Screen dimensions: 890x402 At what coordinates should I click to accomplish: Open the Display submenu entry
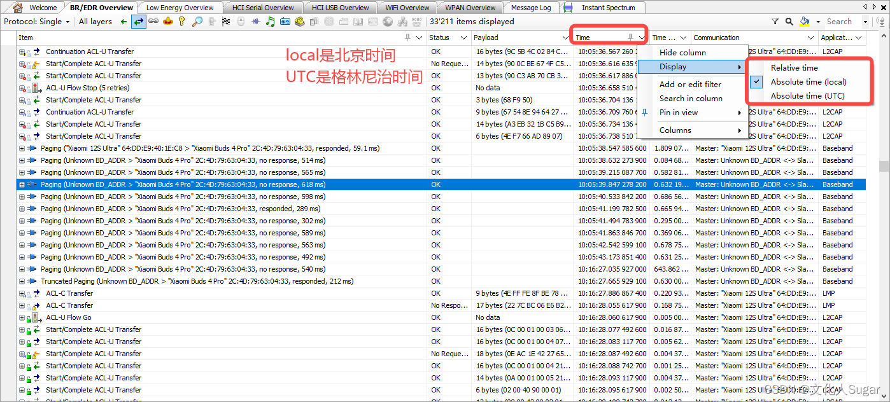pyautogui.click(x=693, y=67)
